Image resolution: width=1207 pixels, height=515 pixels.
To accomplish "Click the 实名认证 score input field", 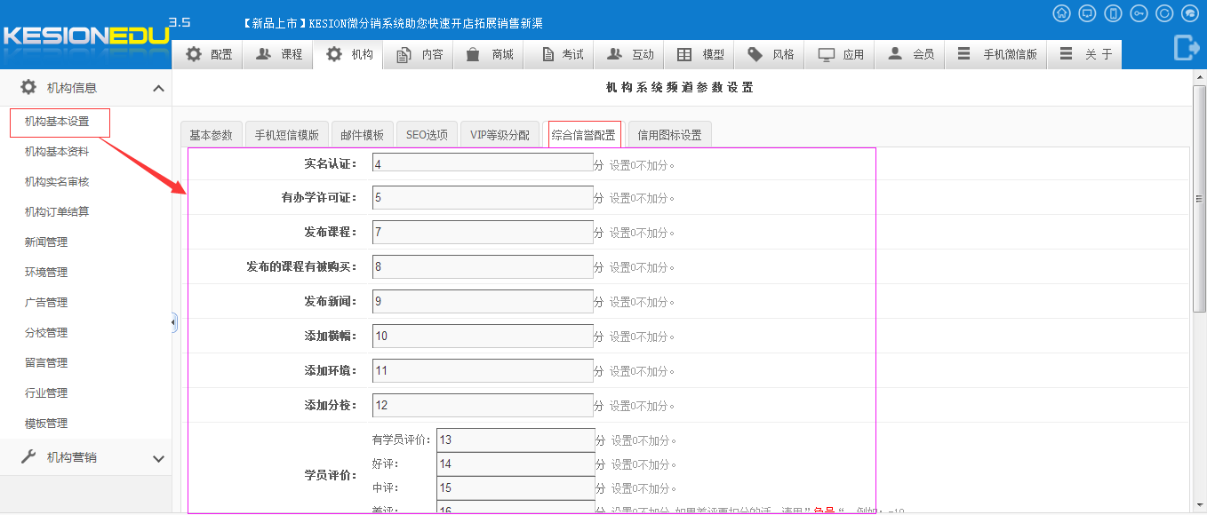I will click(483, 163).
